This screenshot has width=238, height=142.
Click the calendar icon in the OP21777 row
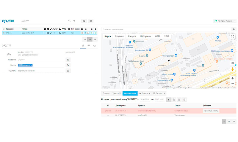pos(82,33)
